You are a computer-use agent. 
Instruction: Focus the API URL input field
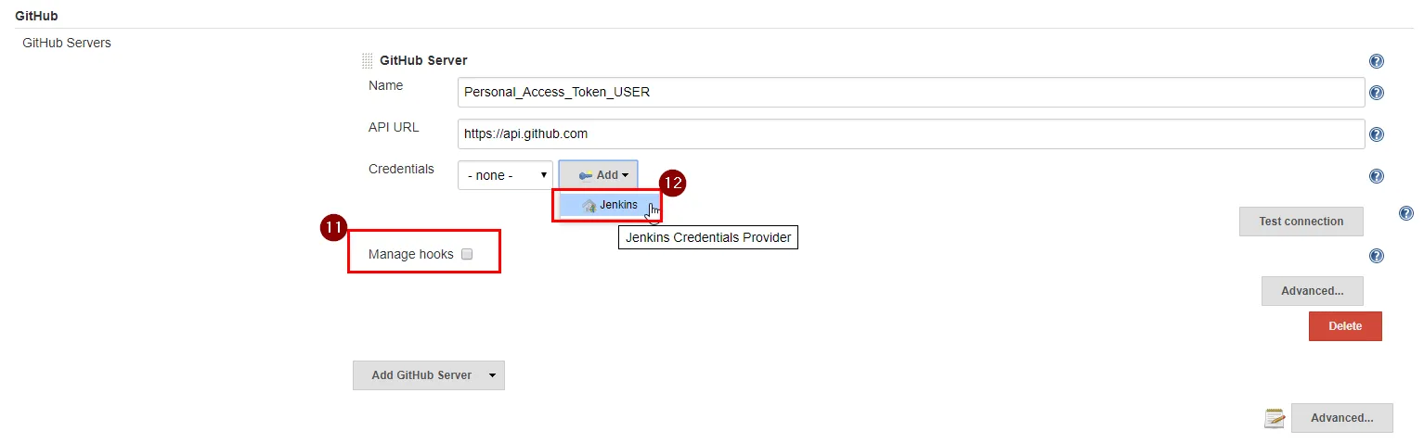(911, 133)
